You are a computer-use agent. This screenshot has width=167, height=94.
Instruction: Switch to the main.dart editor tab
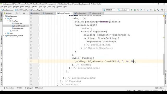35,13
